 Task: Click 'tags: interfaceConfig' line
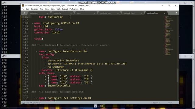(x=55, y=85)
